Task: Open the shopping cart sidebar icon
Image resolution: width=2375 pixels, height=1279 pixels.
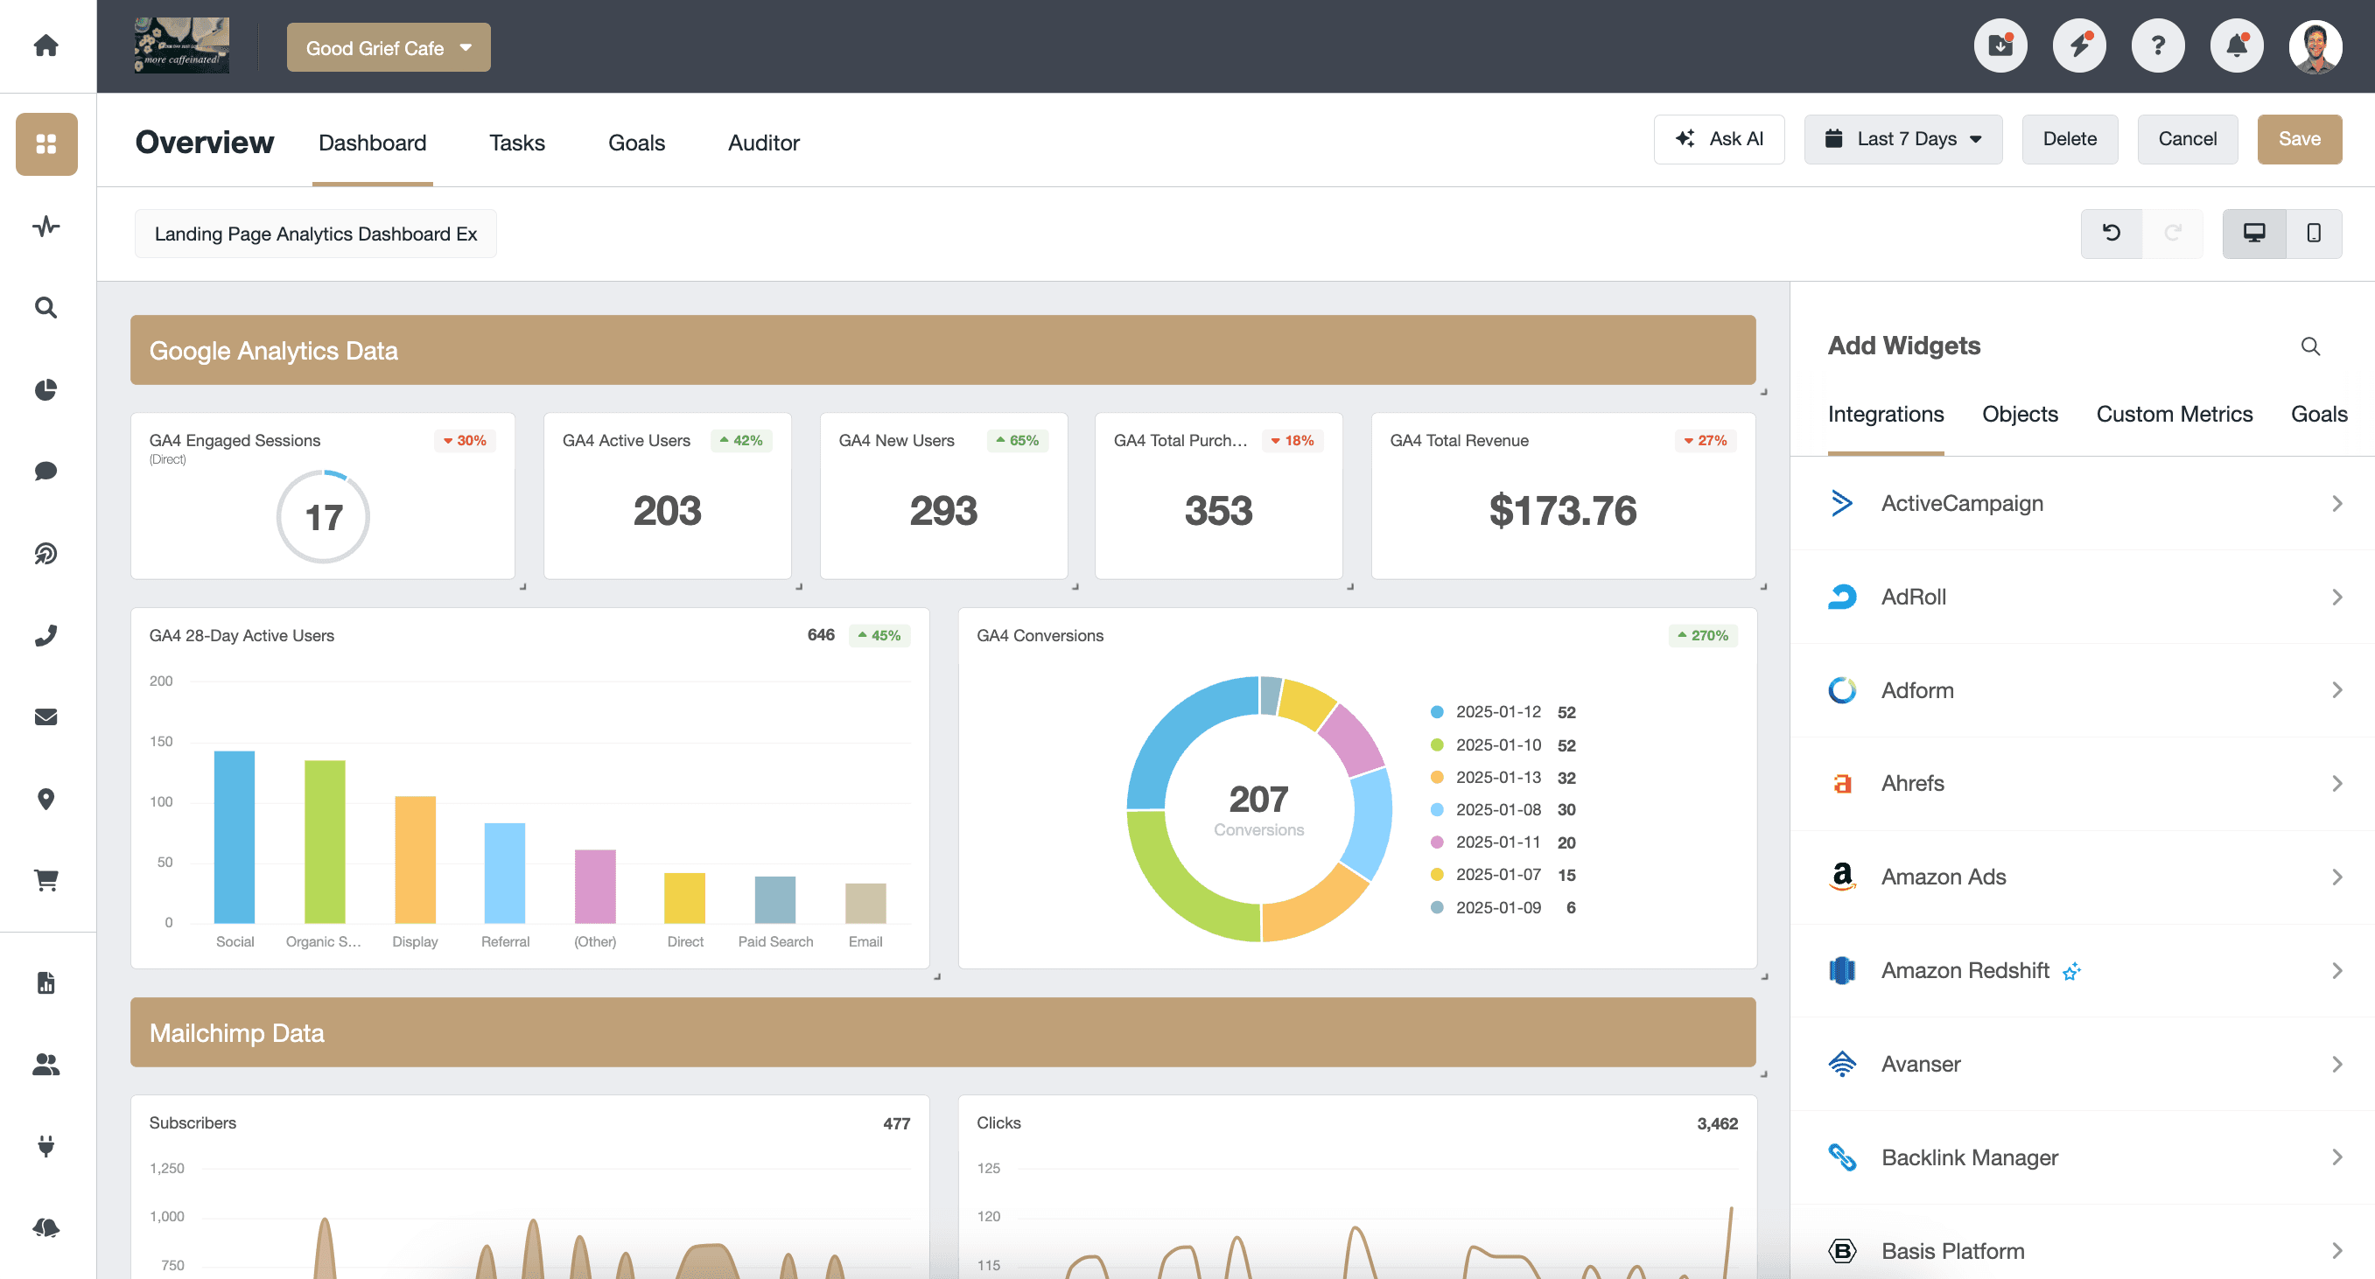Action: [x=46, y=880]
